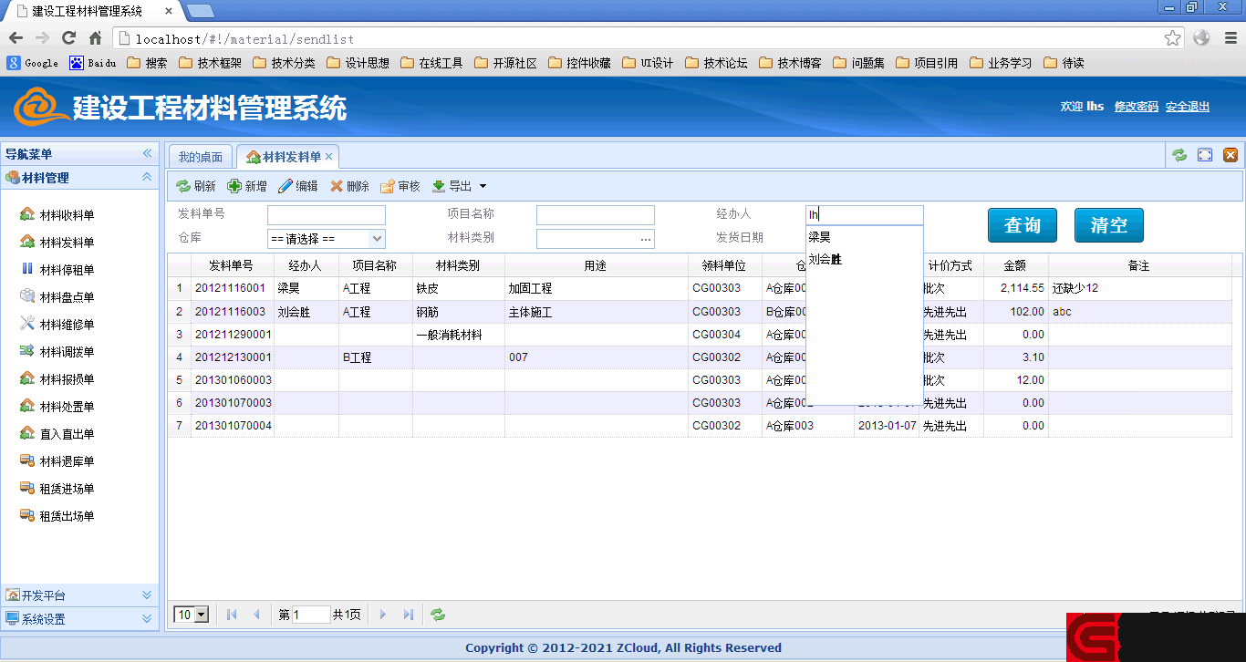Collapse the 材料管理 accordion section
This screenshot has height=662, width=1246.
[x=147, y=177]
